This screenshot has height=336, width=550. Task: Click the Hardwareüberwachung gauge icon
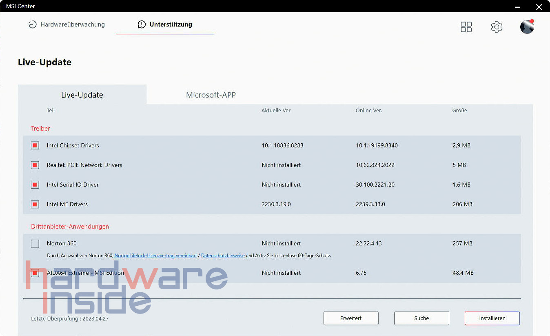click(x=32, y=24)
